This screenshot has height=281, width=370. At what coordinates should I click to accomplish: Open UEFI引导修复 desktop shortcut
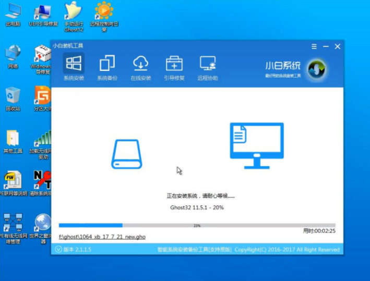43,15
